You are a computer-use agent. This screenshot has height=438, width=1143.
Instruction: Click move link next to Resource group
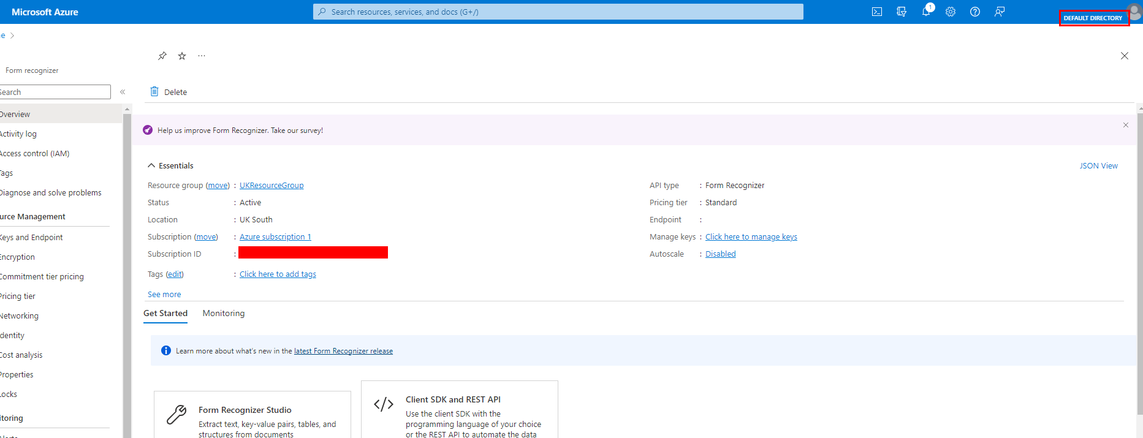point(218,185)
